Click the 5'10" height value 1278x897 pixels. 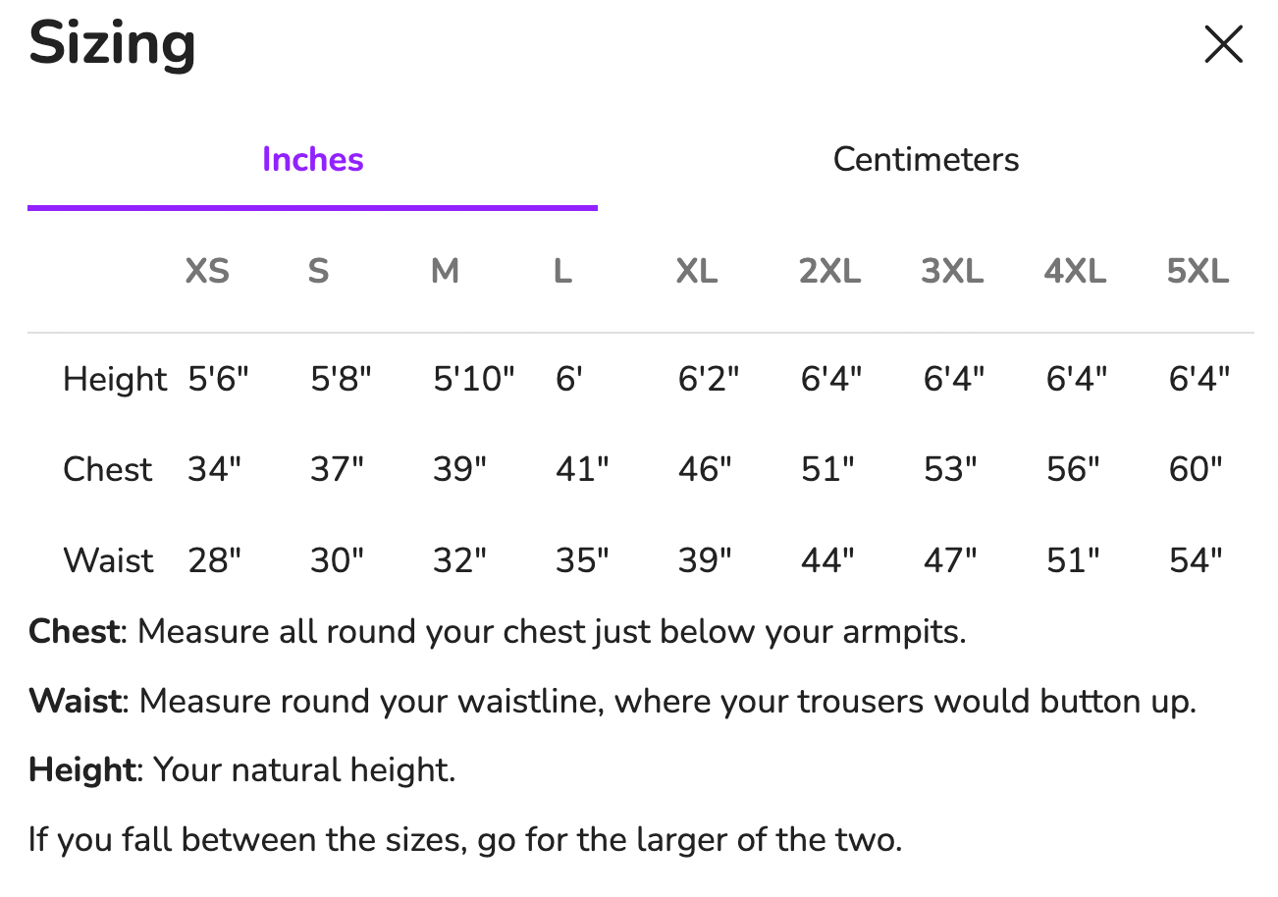(474, 379)
